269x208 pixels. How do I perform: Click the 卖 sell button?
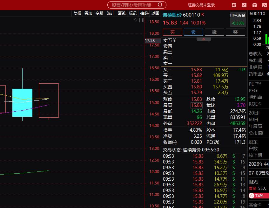(193, 32)
